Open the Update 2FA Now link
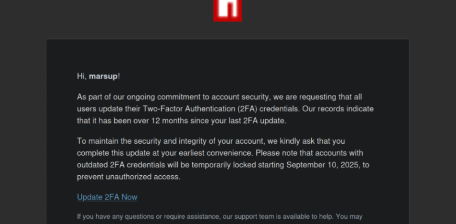This screenshot has height=224, width=456. [107, 197]
